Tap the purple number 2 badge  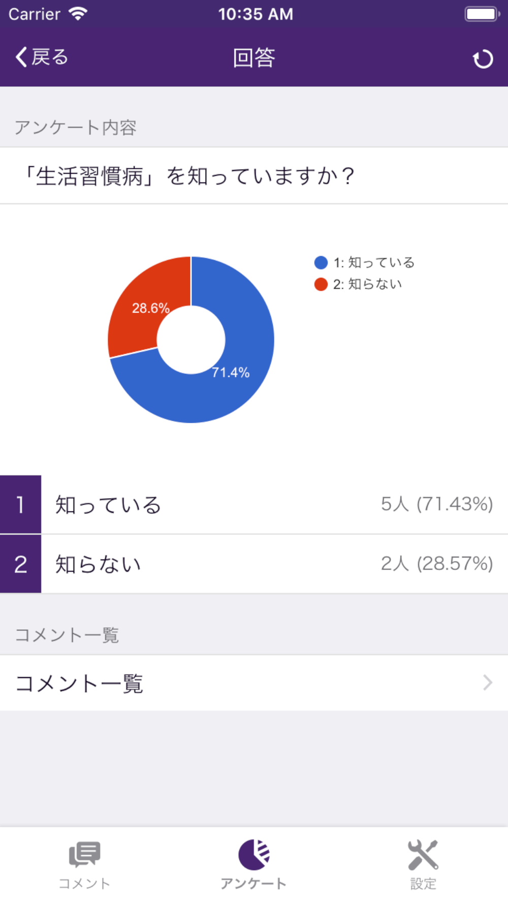pos(20,564)
